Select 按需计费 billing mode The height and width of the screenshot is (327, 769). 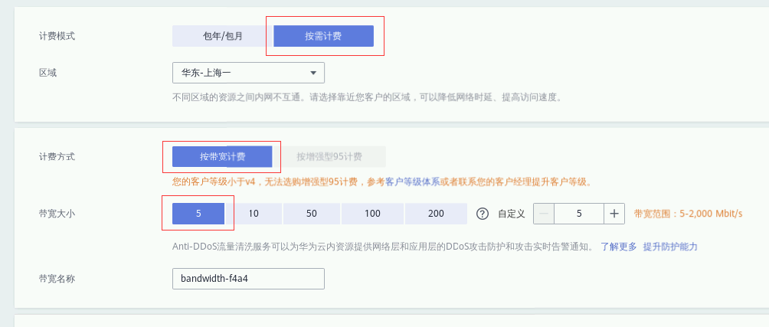tap(323, 36)
